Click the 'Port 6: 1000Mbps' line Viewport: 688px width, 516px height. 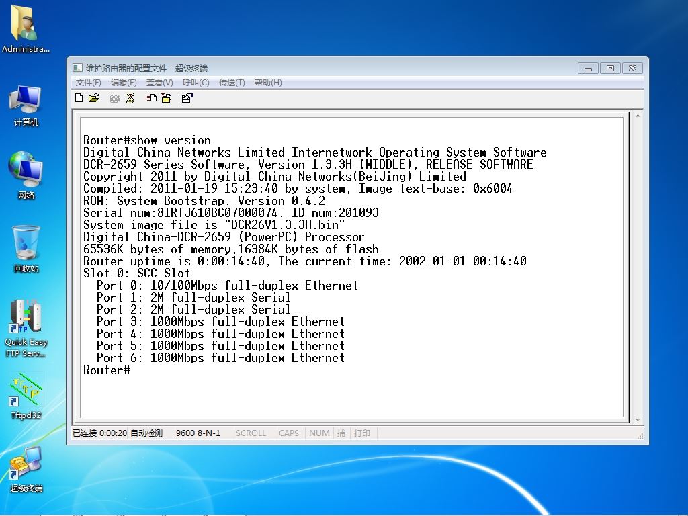(x=220, y=358)
